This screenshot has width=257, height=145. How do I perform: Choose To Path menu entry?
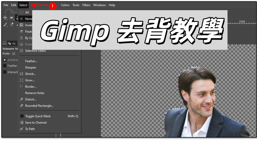tap(49, 129)
